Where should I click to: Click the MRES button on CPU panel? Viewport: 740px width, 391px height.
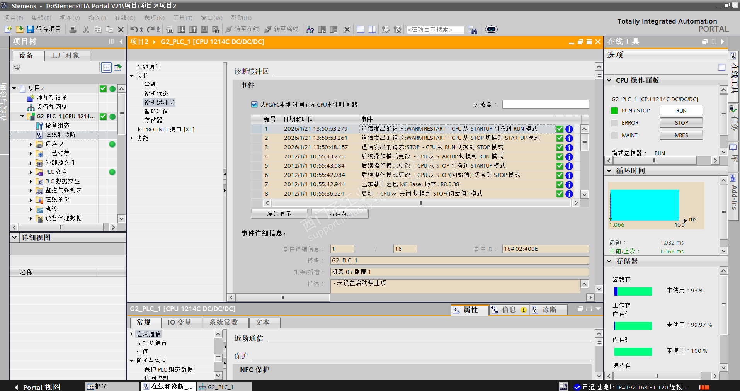coord(681,135)
